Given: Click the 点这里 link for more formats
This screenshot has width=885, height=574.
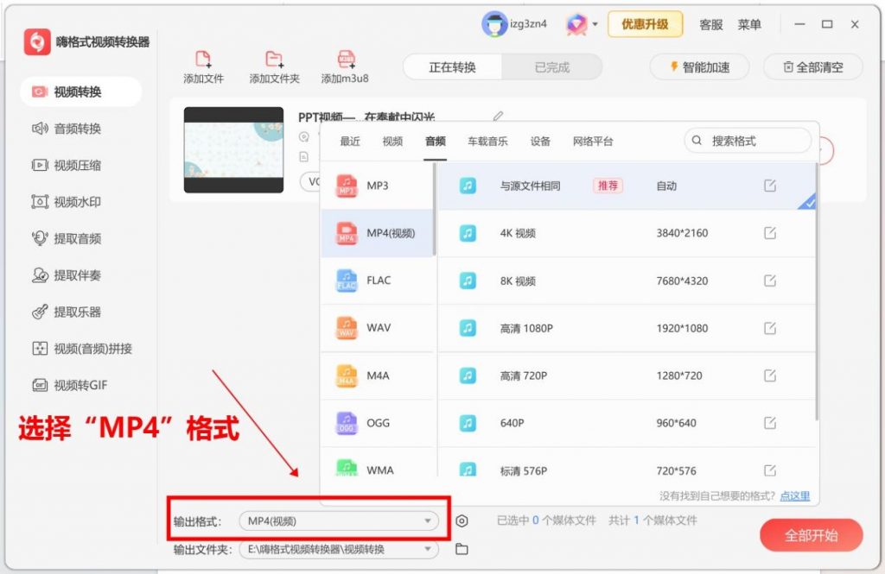Looking at the screenshot, I should click(x=793, y=495).
